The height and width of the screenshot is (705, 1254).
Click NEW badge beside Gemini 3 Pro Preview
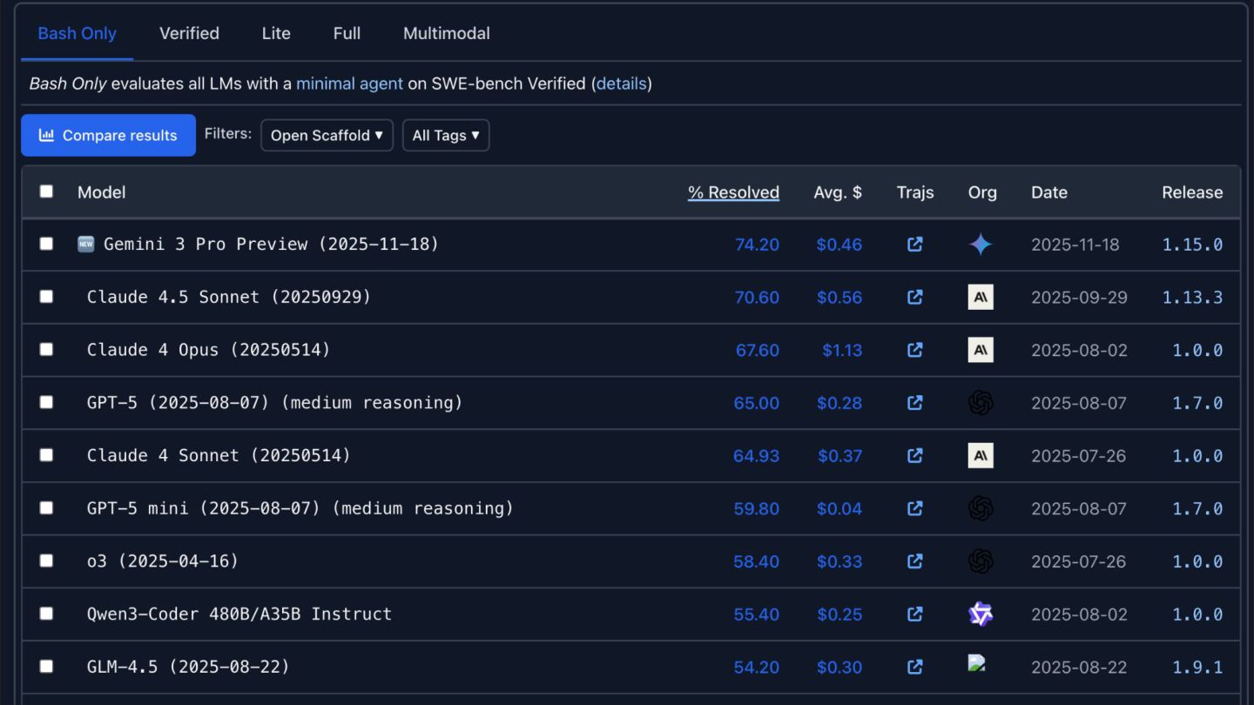[x=85, y=244]
